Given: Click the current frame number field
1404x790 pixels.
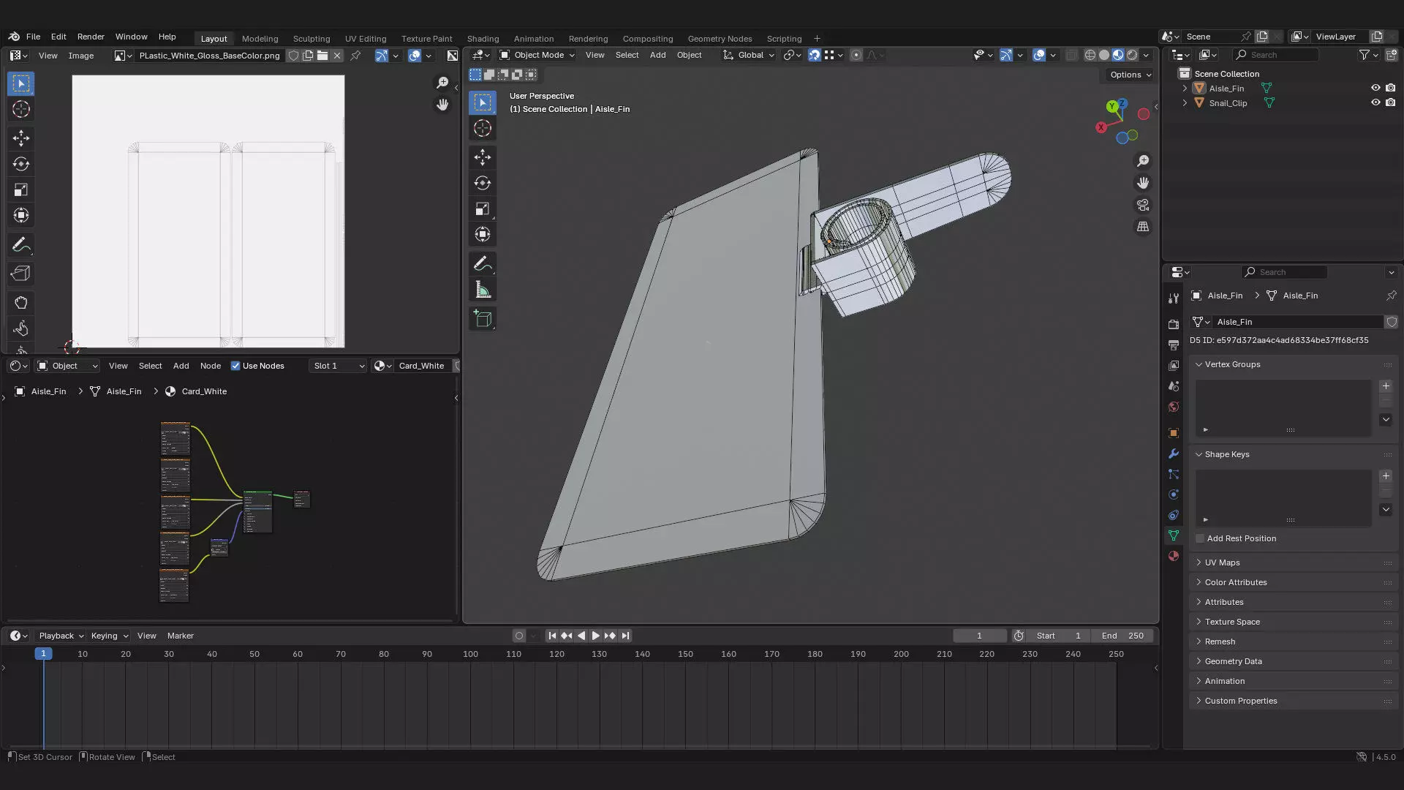Looking at the screenshot, I should coord(979,636).
